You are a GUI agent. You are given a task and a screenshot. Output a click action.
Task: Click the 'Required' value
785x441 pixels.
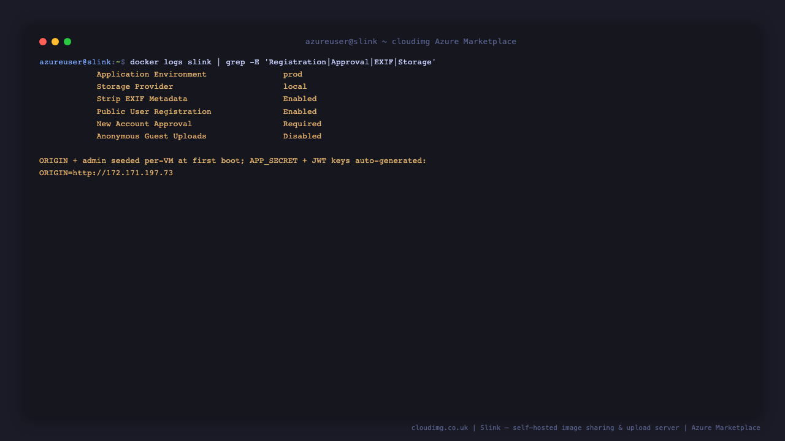coord(302,124)
